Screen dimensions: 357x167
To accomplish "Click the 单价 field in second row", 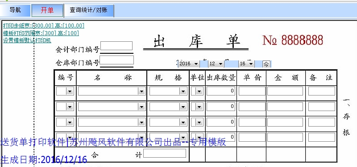I will coord(252,107).
